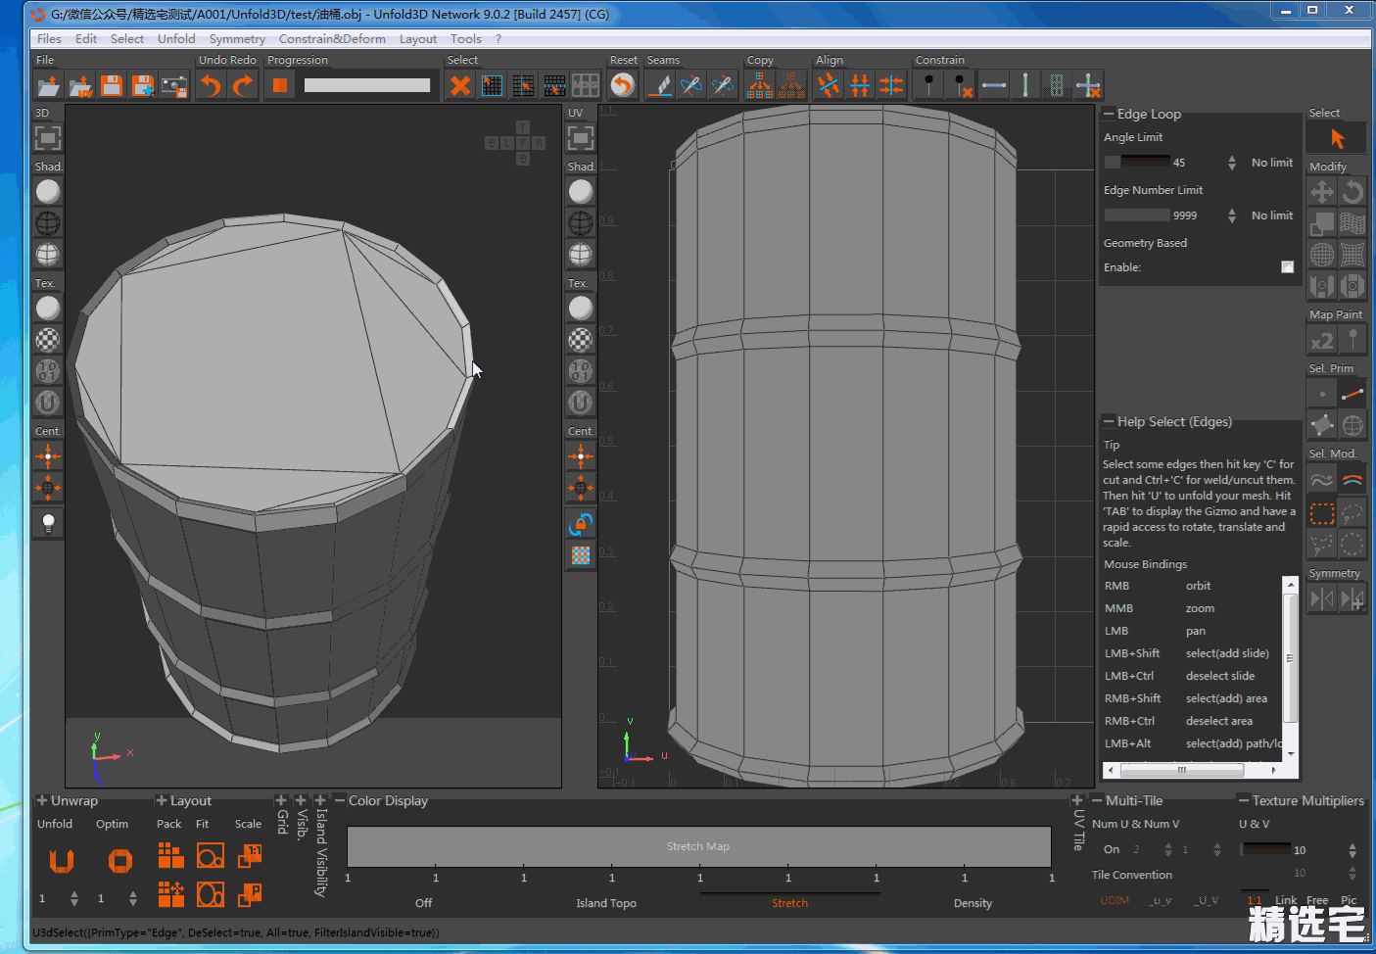
Task: Expand the Unwrap panel
Action: 42,800
